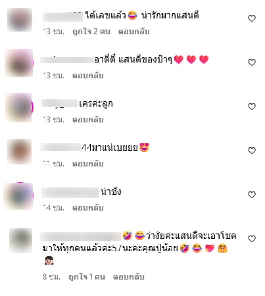Screen dimensions: 265x296
Task: Click ตอบกลับ under '44มาแน่เบยยย'
Action: pyautogui.click(x=88, y=164)
